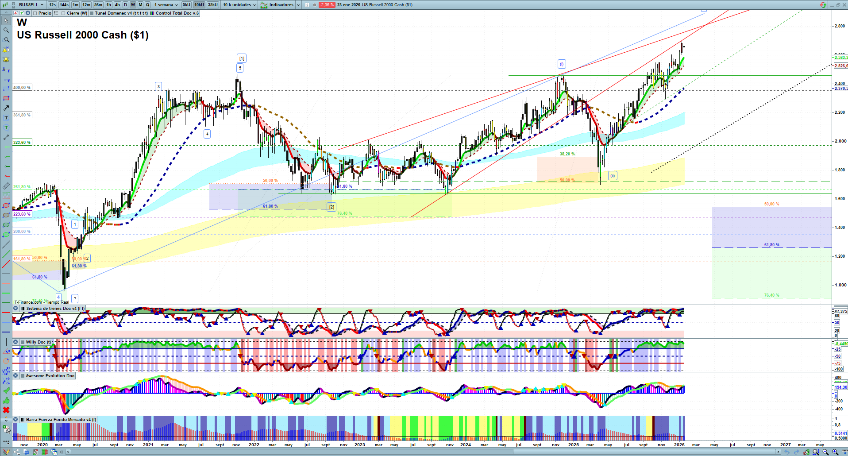
Task: Select the magnifying glass zoom tool
Action: (6, 30)
